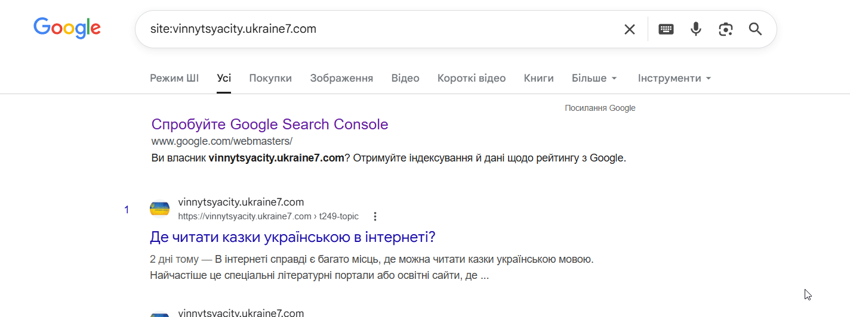This screenshot has height=317, width=850.
Task: Open search by image (Google Lens)
Action: point(725,29)
